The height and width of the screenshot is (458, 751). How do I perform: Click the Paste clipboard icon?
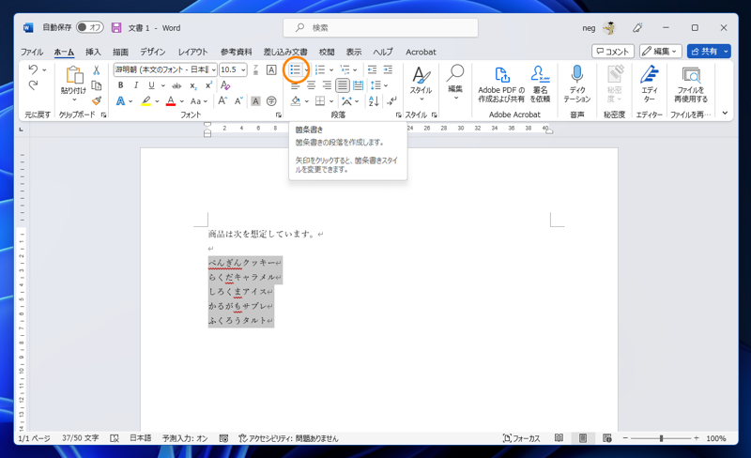click(x=74, y=75)
